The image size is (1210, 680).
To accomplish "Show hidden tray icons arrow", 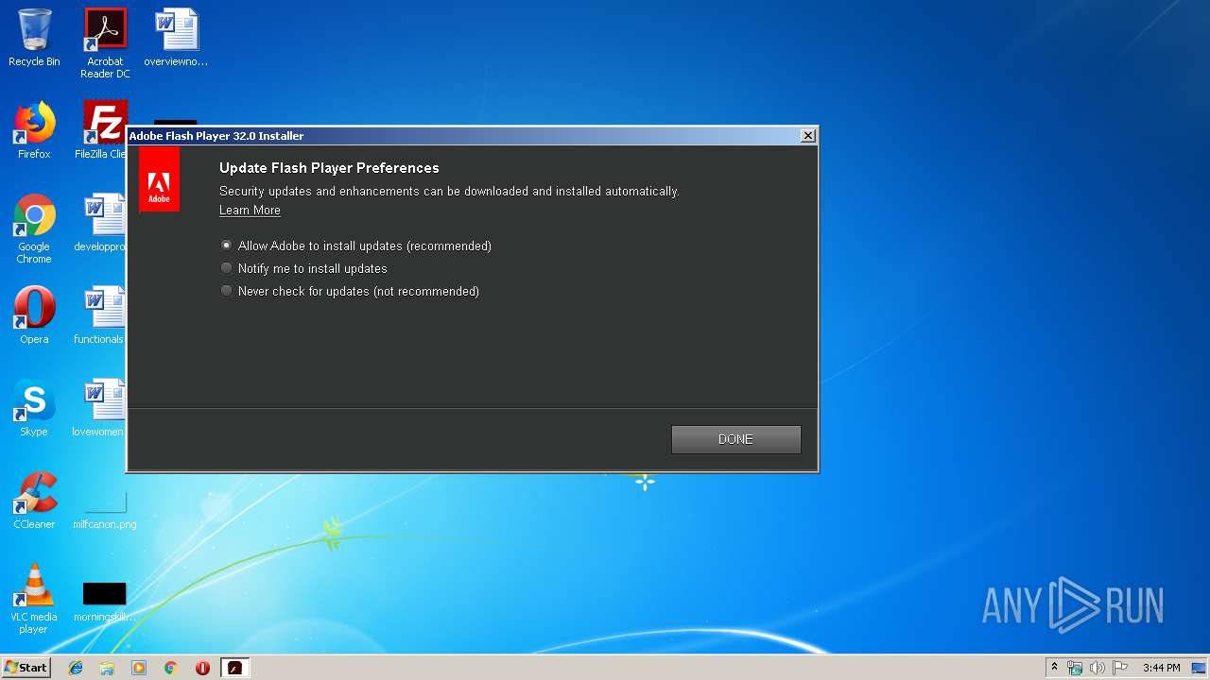I will click(x=1054, y=668).
